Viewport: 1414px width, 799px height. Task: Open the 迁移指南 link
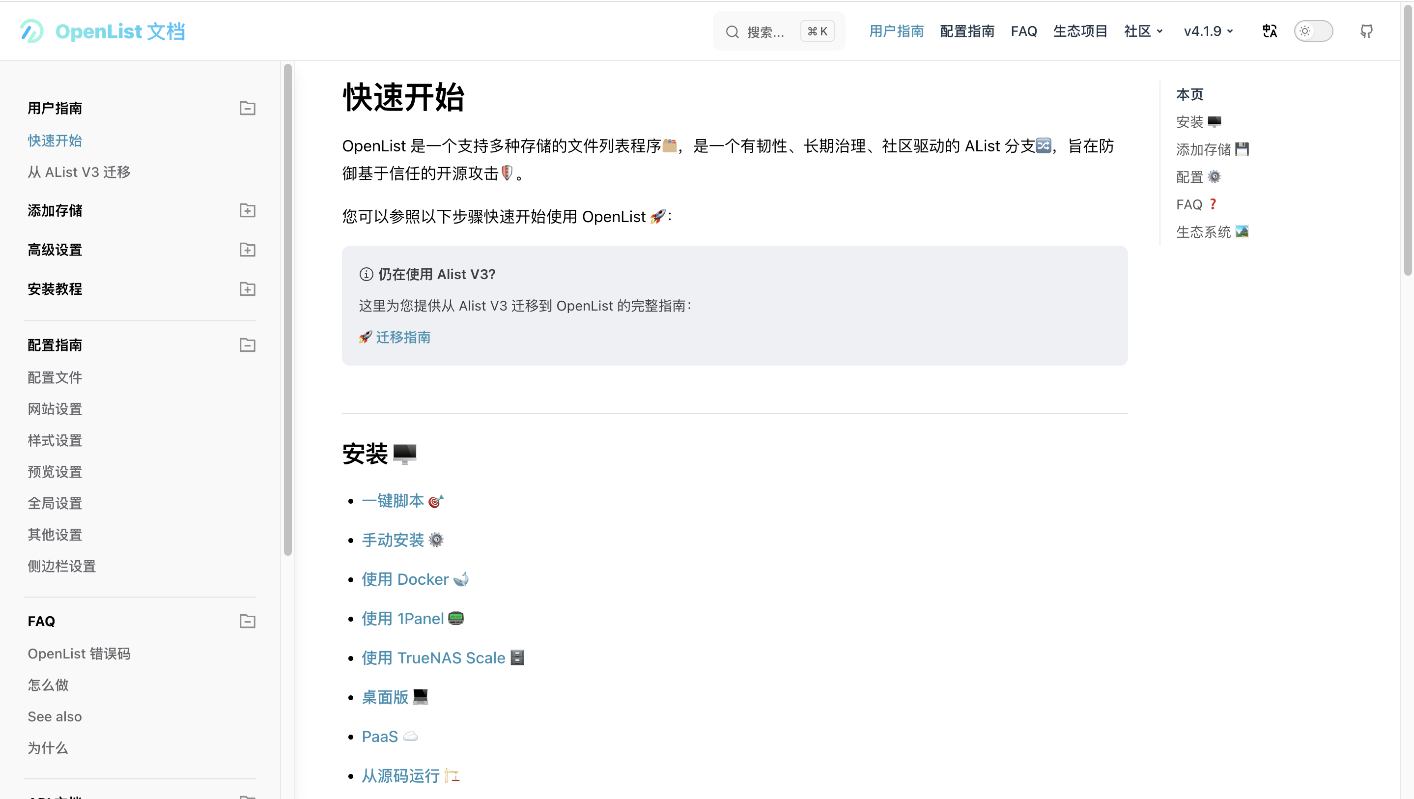pos(403,337)
